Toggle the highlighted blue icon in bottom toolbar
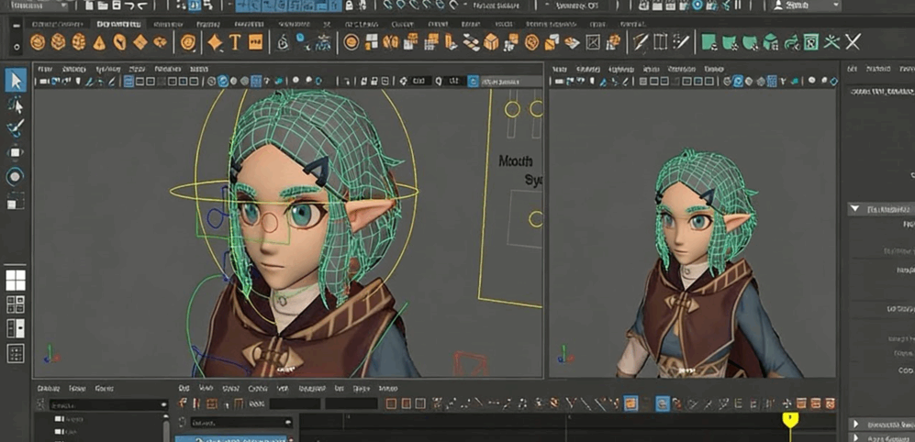The height and width of the screenshot is (442, 915). click(x=662, y=403)
